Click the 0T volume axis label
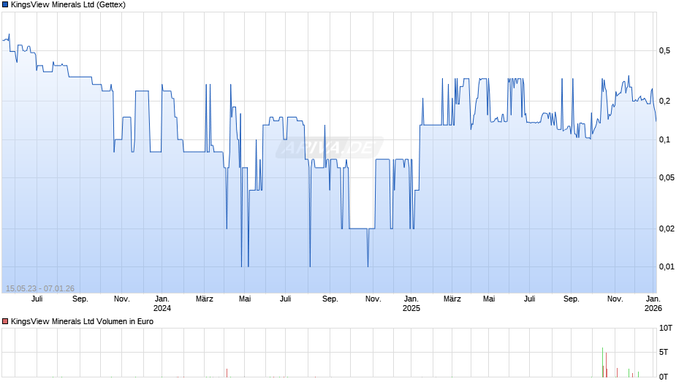The height and width of the screenshot is (384, 687). pyautogui.click(x=664, y=377)
